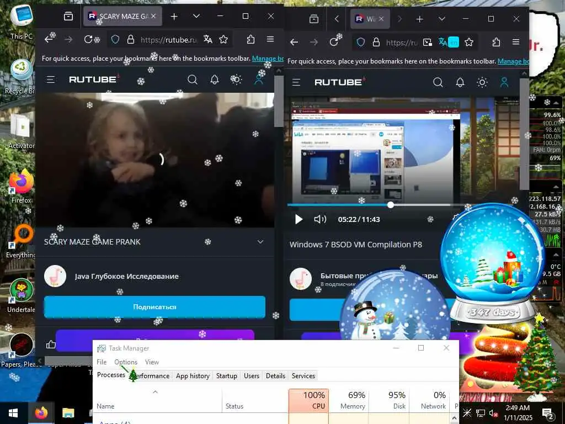Open Firefox application menu in left window

tap(270, 39)
